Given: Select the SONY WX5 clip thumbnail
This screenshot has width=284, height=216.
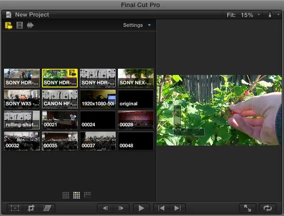Looking at the screenshot, I should coord(22,99).
